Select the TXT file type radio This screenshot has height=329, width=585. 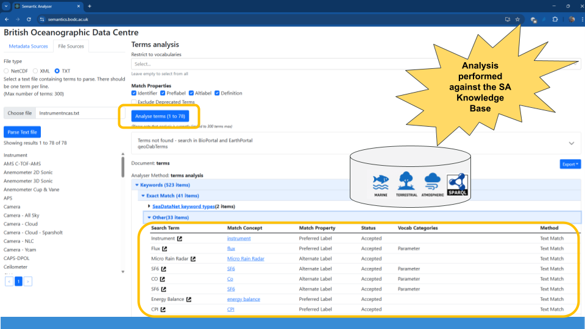(57, 71)
